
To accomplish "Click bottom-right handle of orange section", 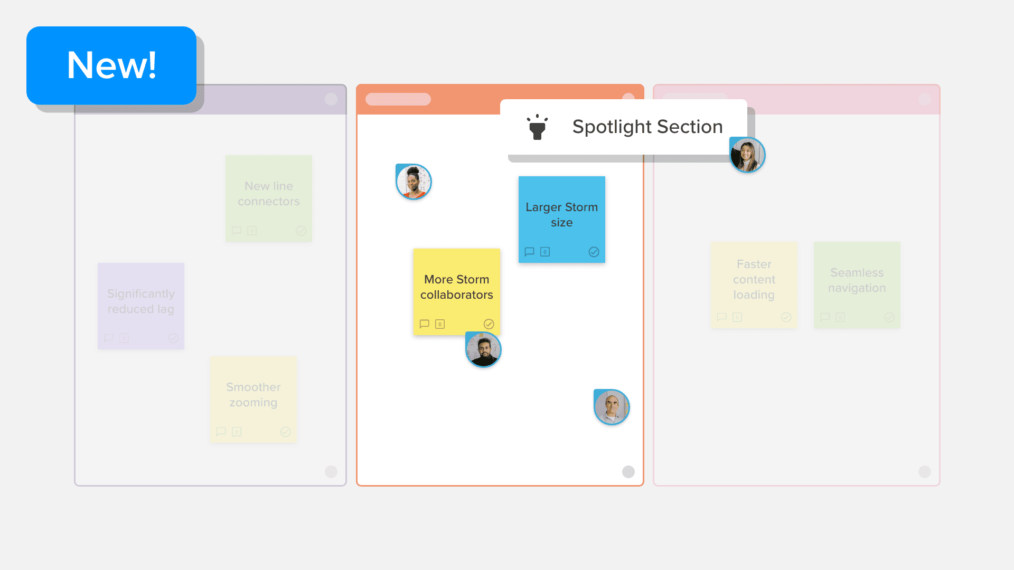I will click(628, 472).
